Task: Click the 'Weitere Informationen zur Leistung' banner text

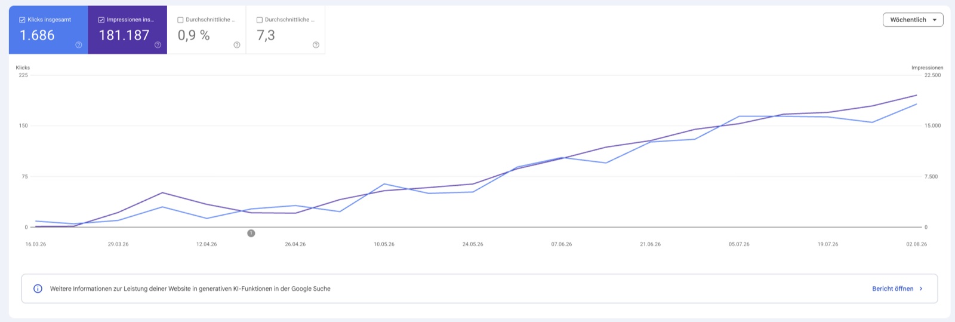Action: point(190,289)
